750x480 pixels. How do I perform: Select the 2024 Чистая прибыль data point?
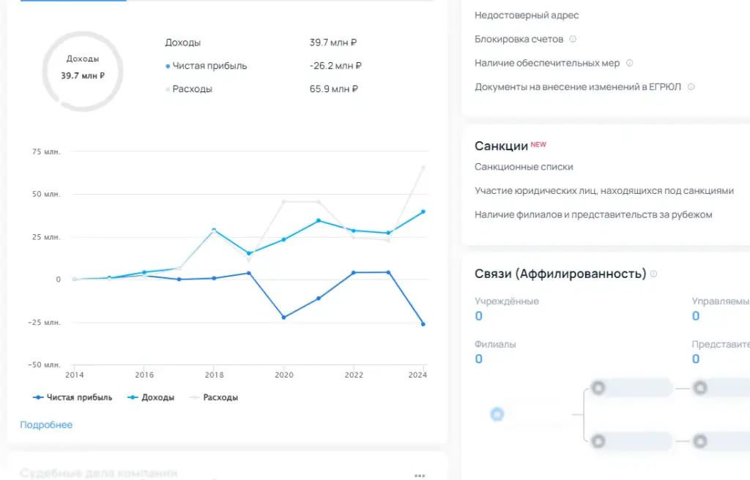click(x=423, y=324)
